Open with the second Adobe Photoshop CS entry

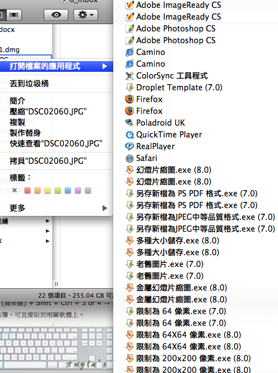pyautogui.click(x=176, y=40)
